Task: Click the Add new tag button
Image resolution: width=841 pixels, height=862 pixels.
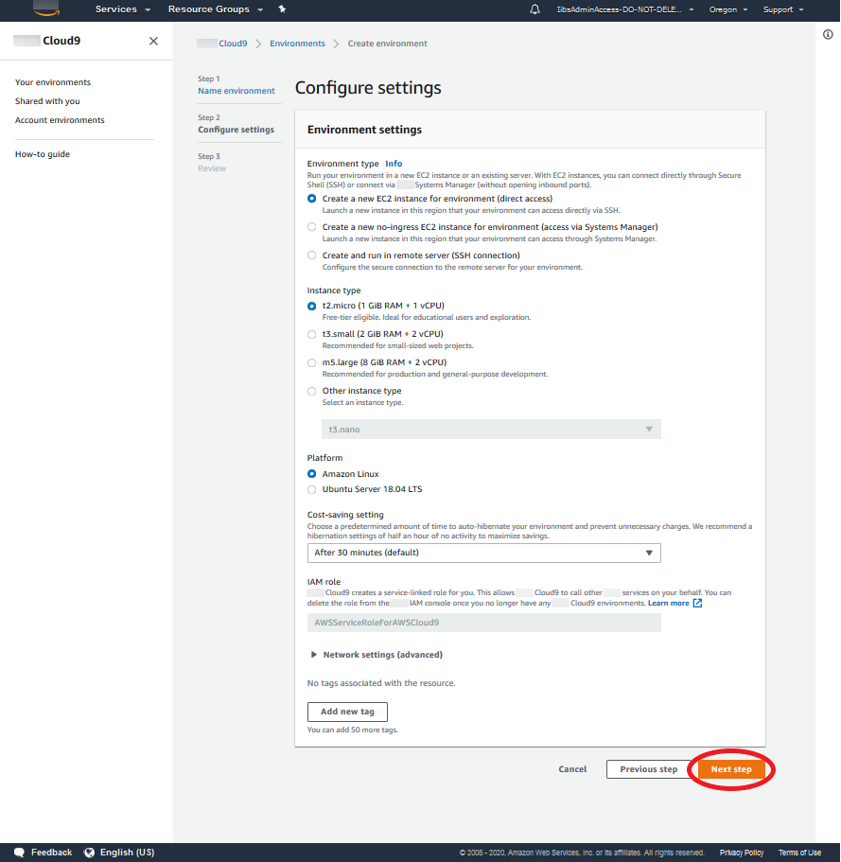Action: tap(347, 712)
